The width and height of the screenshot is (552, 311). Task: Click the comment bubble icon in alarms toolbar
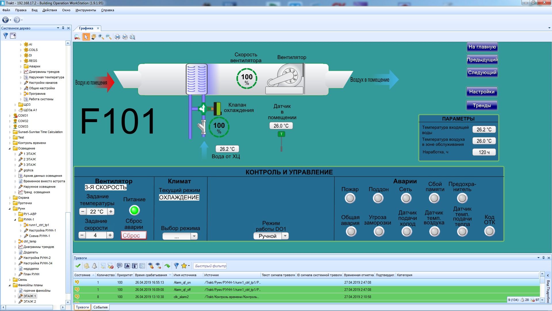(x=120, y=266)
